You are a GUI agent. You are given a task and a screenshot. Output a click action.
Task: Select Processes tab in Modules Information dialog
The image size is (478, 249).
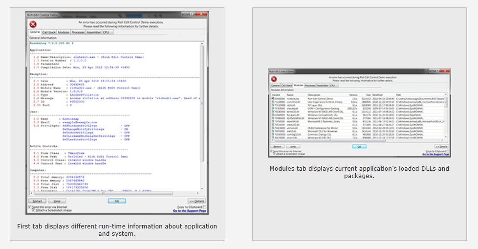[x=310, y=86]
